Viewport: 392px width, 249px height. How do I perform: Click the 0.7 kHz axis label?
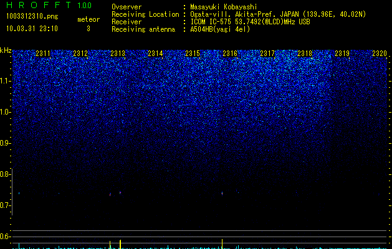(x=5, y=205)
